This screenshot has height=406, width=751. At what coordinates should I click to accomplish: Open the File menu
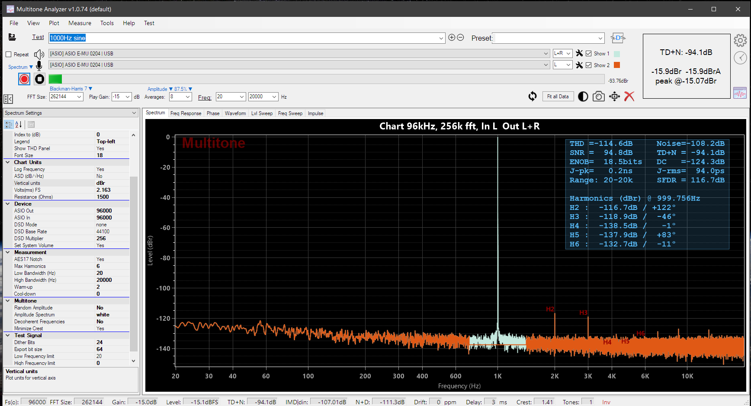(14, 23)
